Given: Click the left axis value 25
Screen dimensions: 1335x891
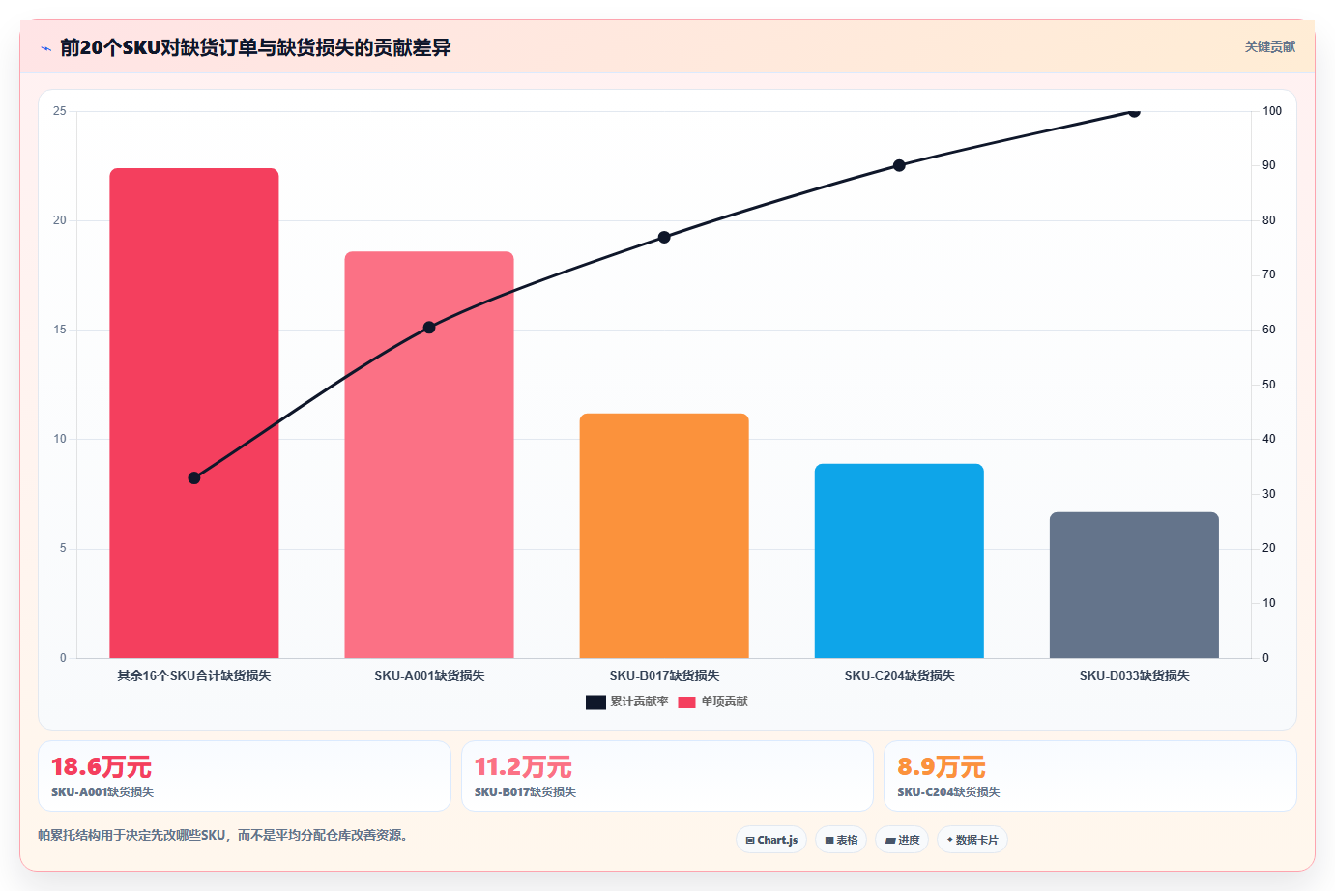Looking at the screenshot, I should [60, 111].
